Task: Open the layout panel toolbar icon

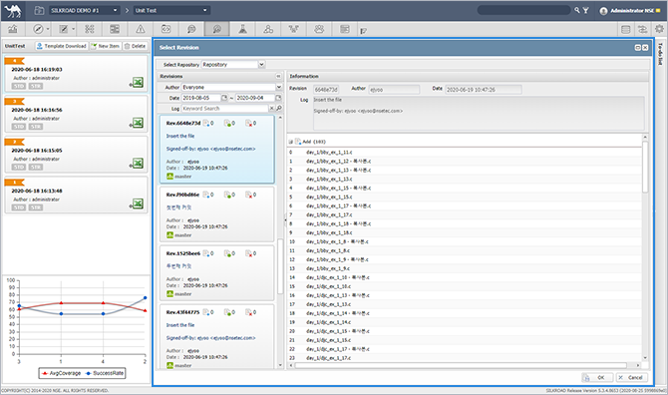Action: coord(115,29)
